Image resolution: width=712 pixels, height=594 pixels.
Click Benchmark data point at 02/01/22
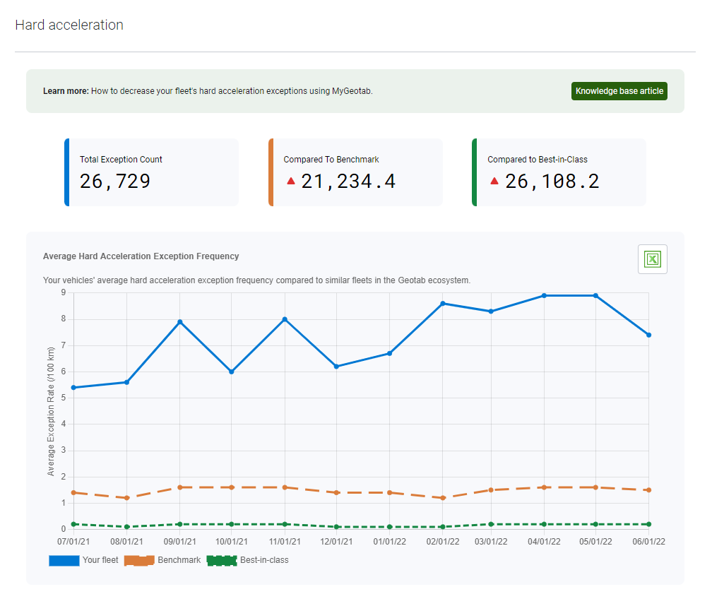443,498
